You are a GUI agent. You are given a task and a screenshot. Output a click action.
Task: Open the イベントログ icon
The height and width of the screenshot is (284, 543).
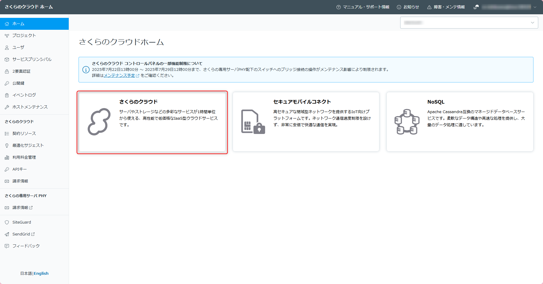(x=7, y=95)
